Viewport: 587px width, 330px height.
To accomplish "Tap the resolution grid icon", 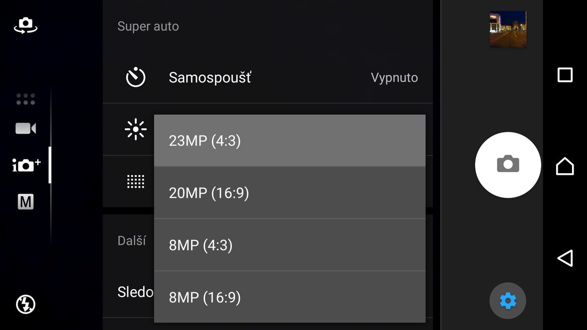I will point(135,181).
